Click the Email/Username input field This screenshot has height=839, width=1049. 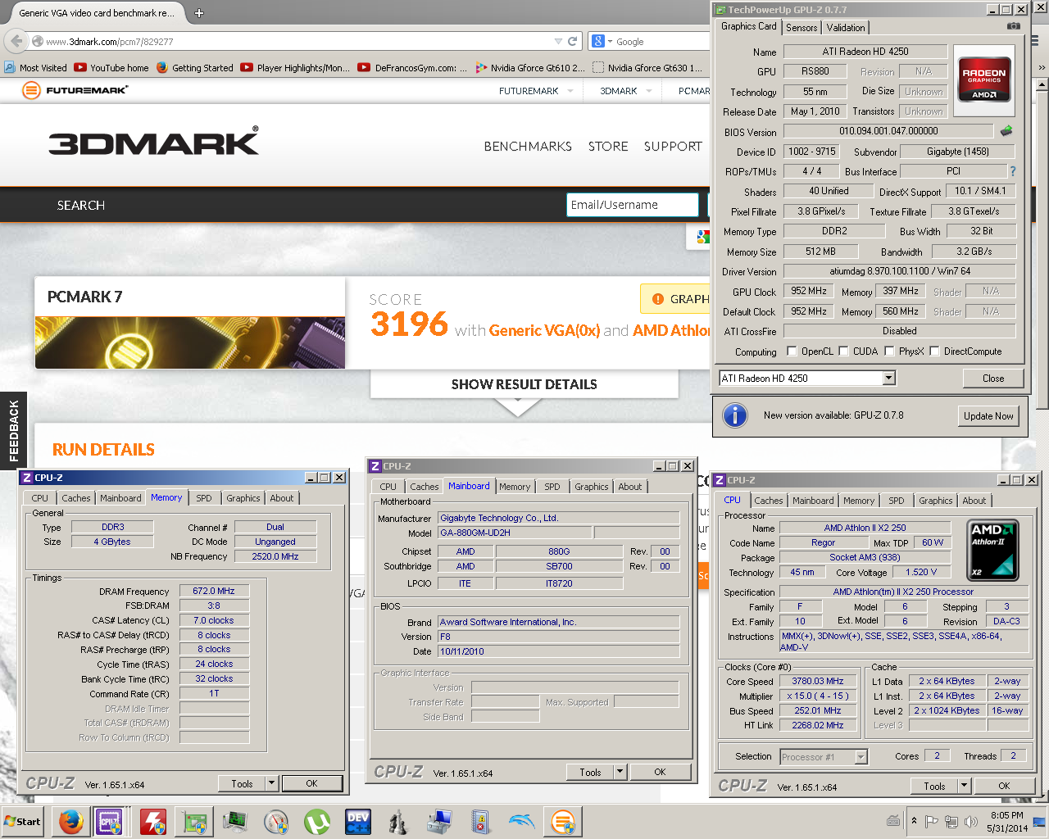[x=632, y=205]
